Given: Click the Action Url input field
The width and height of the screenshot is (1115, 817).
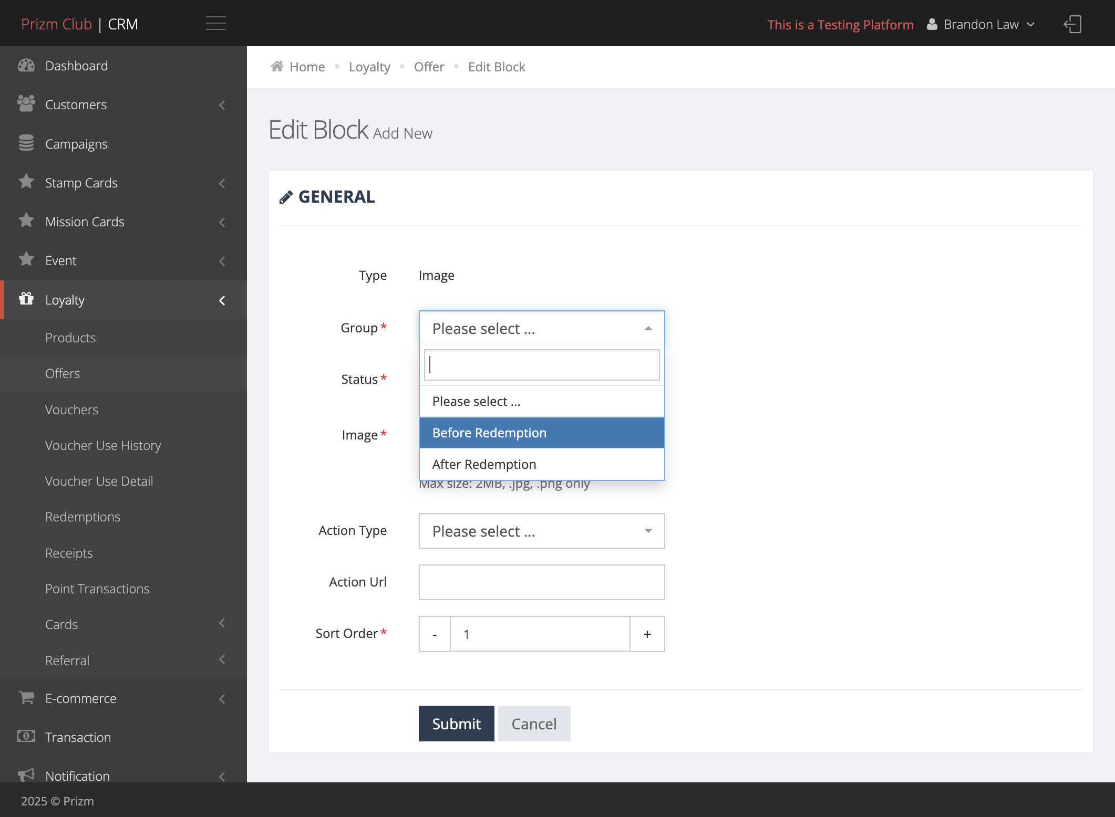Looking at the screenshot, I should (542, 582).
